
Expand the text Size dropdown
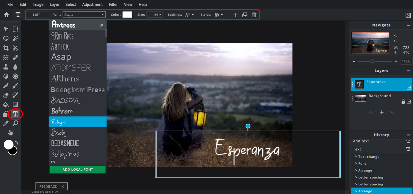[154, 15]
